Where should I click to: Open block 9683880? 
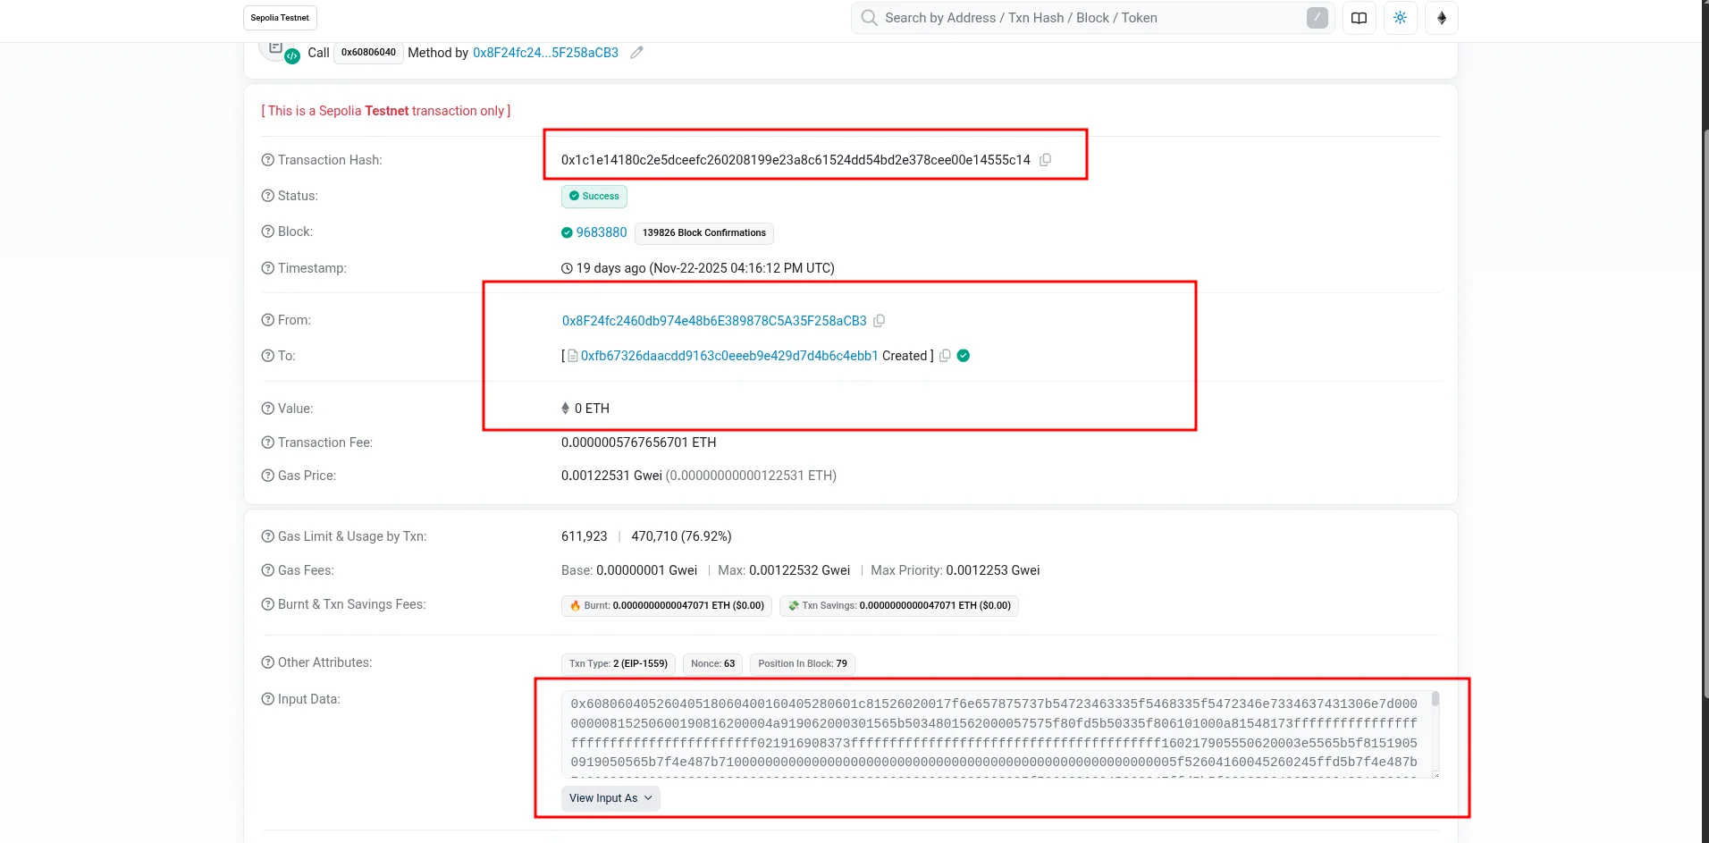(x=603, y=232)
